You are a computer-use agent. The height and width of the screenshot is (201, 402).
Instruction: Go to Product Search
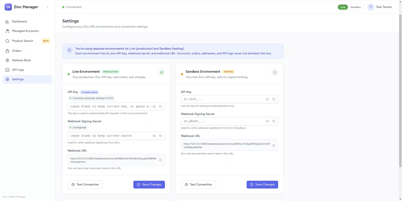tap(27, 41)
